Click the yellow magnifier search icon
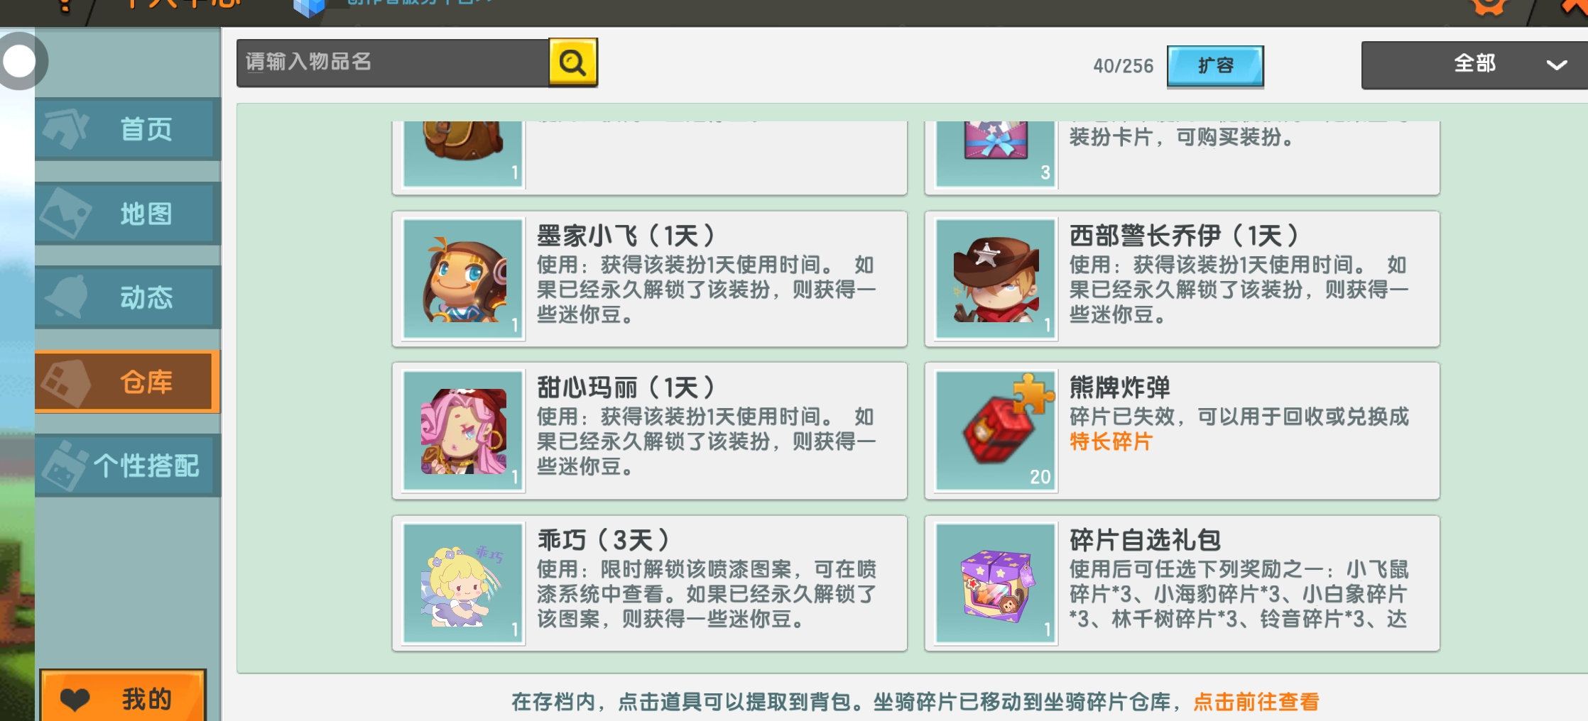 [573, 63]
